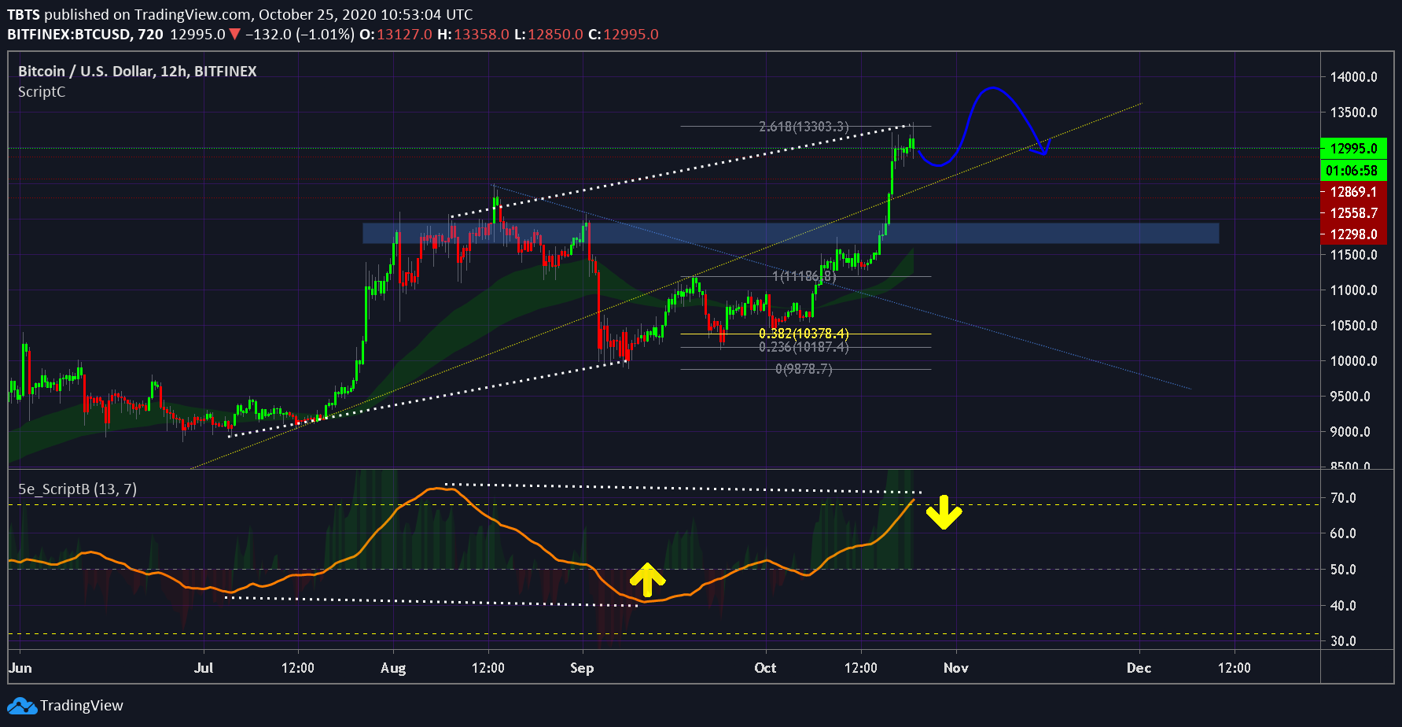Select the 1(11186.8) Fibonacci level label

tap(804, 276)
